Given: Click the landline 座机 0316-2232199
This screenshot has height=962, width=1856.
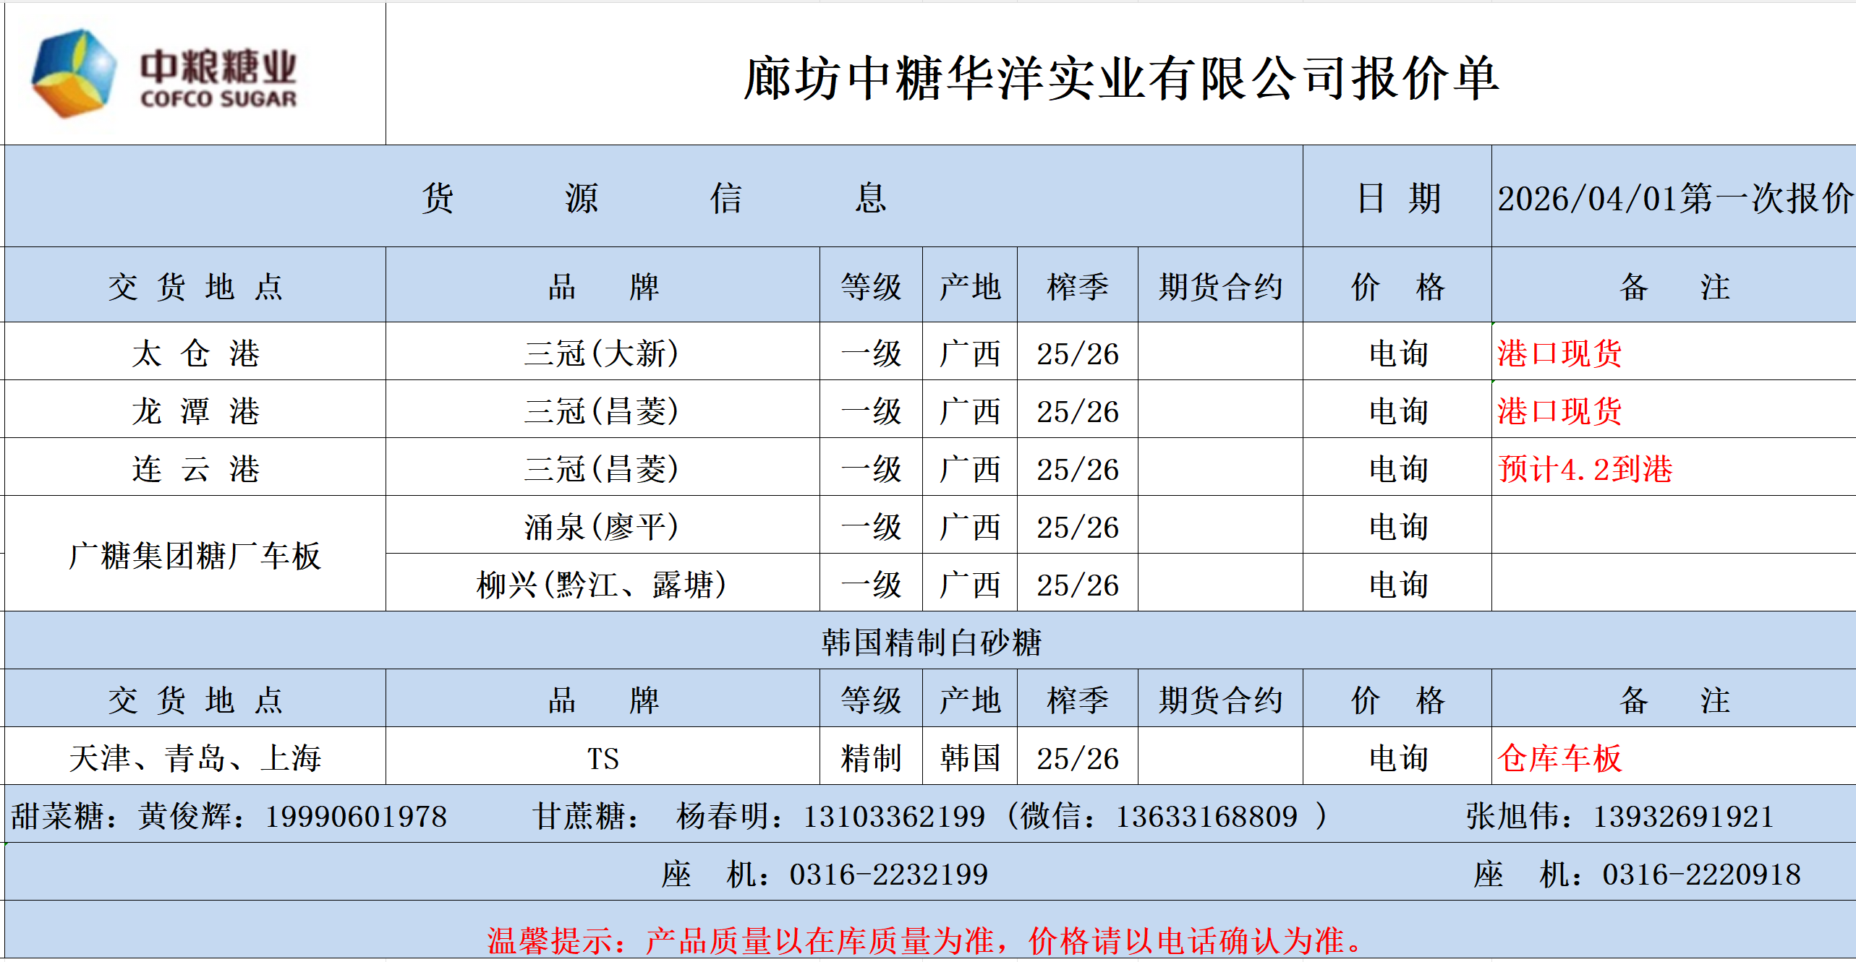Looking at the screenshot, I should pyautogui.click(x=825, y=874).
